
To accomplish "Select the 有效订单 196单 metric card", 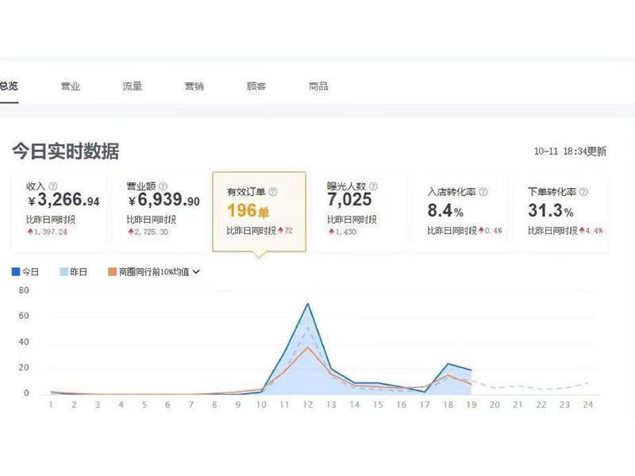I will point(260,212).
